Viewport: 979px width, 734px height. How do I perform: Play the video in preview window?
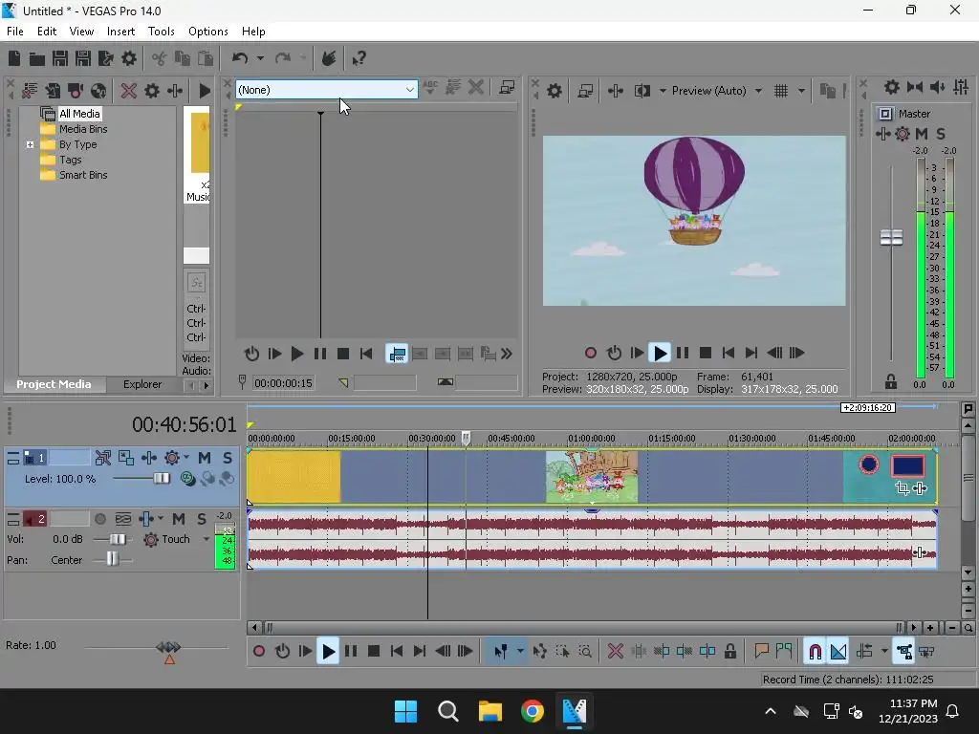[660, 354]
